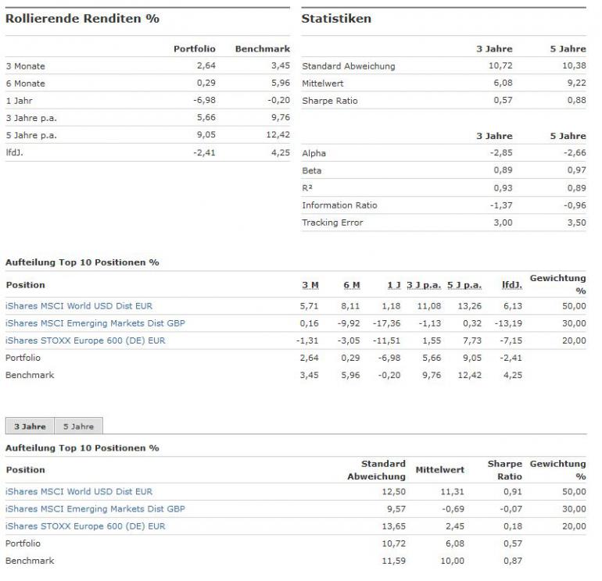This screenshot has height=581, width=602.
Task: Open iShares STOXX Europe 600 in Sharpe Ratio table
Action: (85, 526)
